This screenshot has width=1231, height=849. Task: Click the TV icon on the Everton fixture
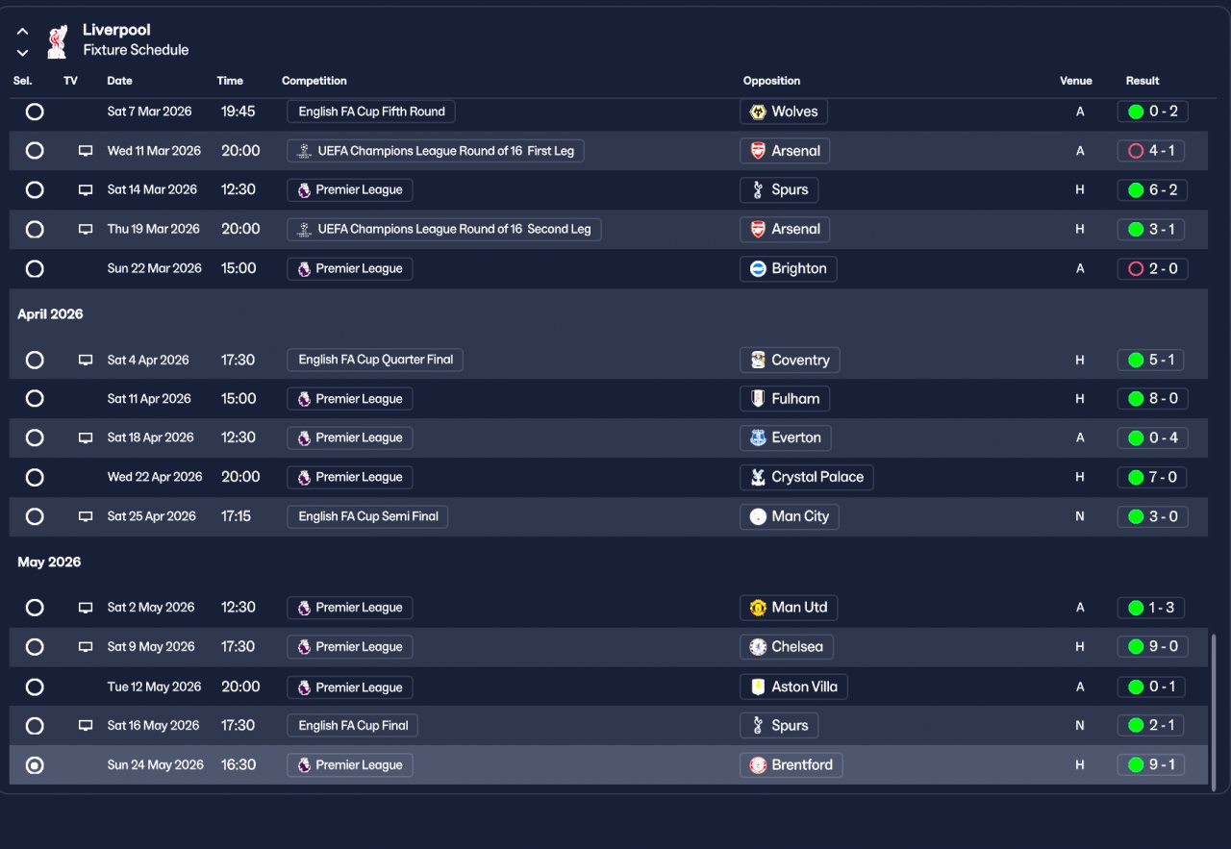[86, 438]
